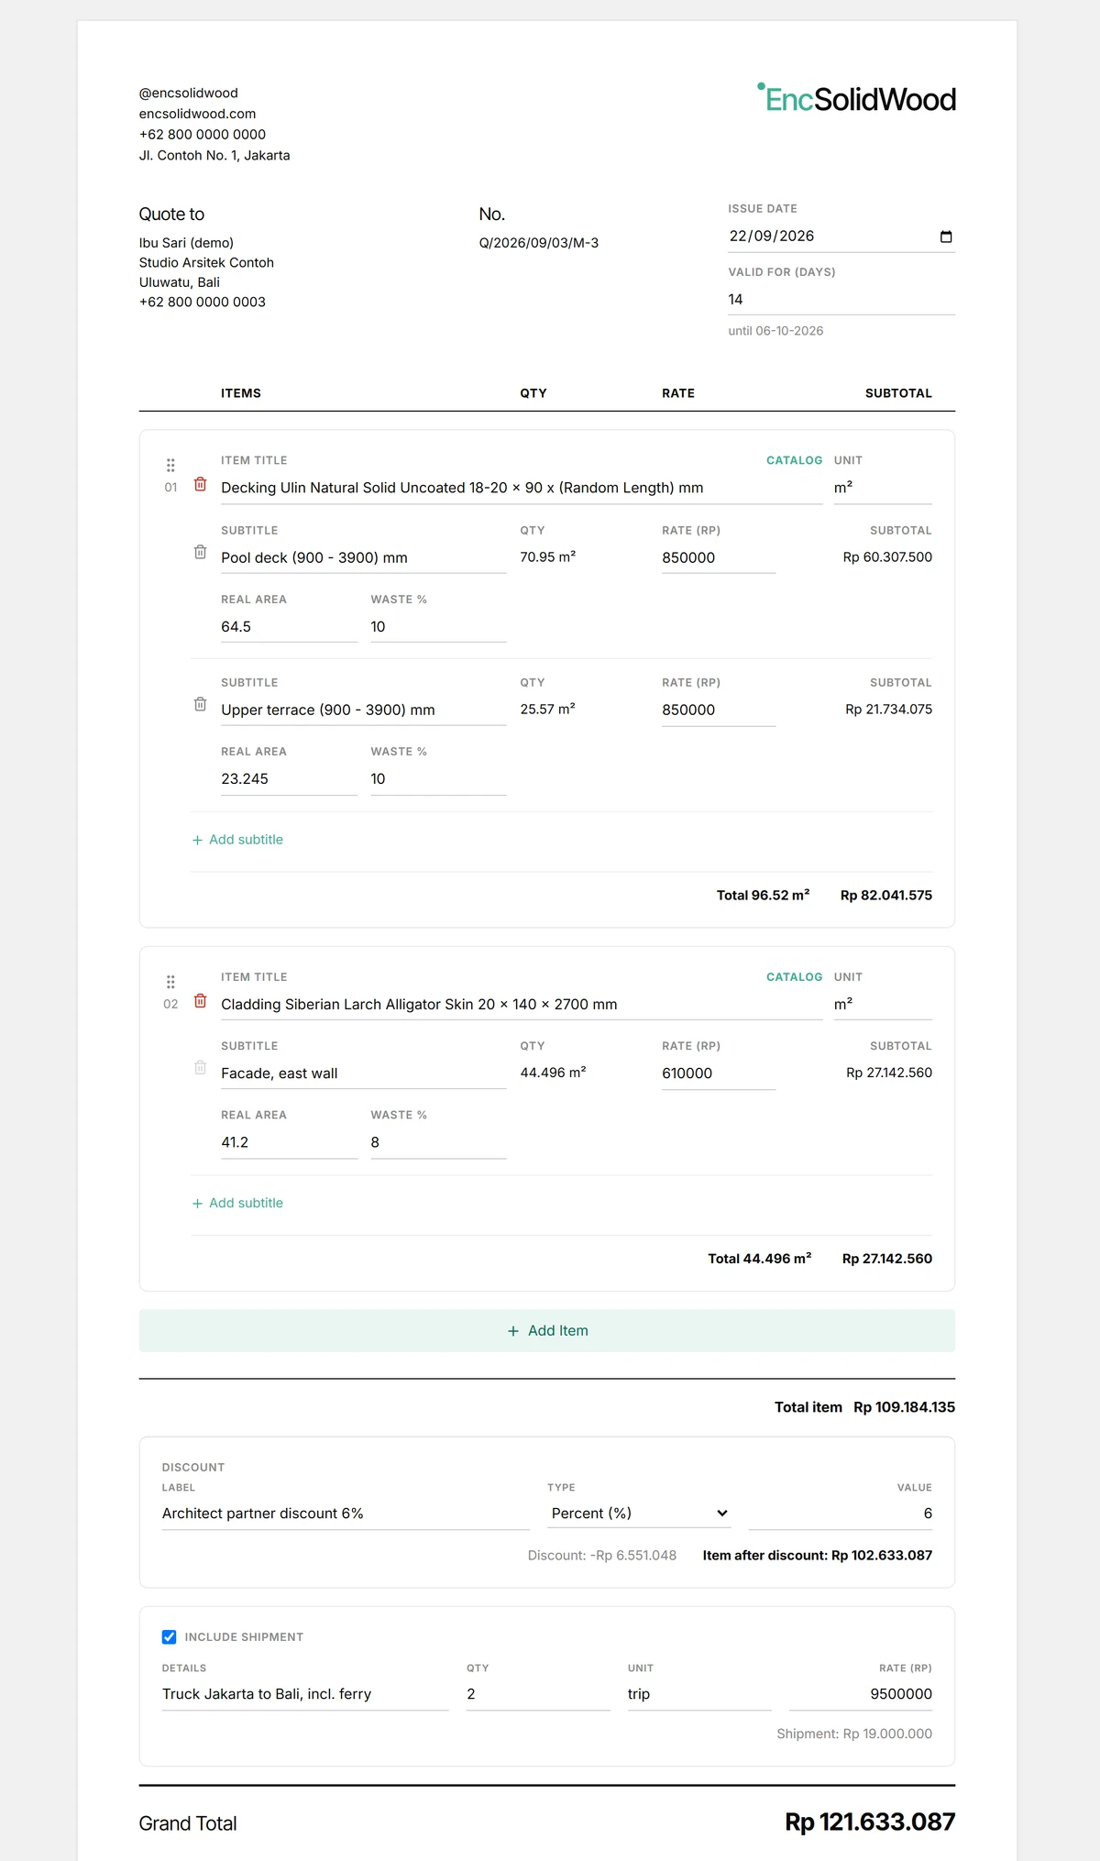Open the discount Type dropdown

tap(639, 1513)
